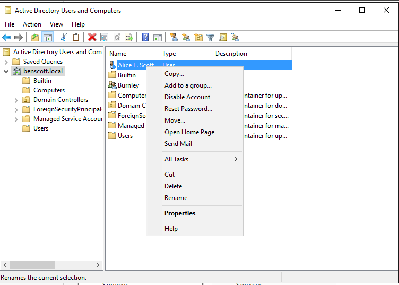Click the Cut scissors toolbar icon
The width and height of the screenshot is (399, 285).
pyautogui.click(x=64, y=37)
